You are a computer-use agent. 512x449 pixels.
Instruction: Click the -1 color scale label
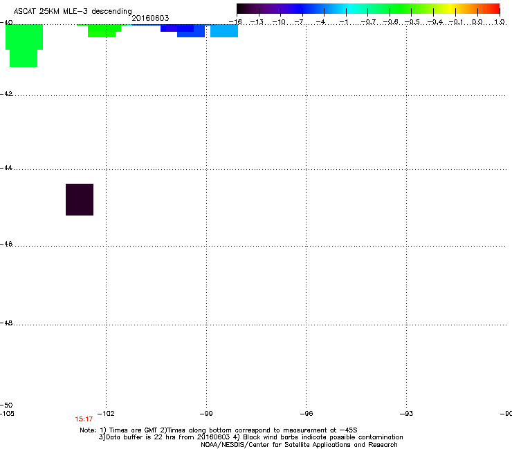344,22
